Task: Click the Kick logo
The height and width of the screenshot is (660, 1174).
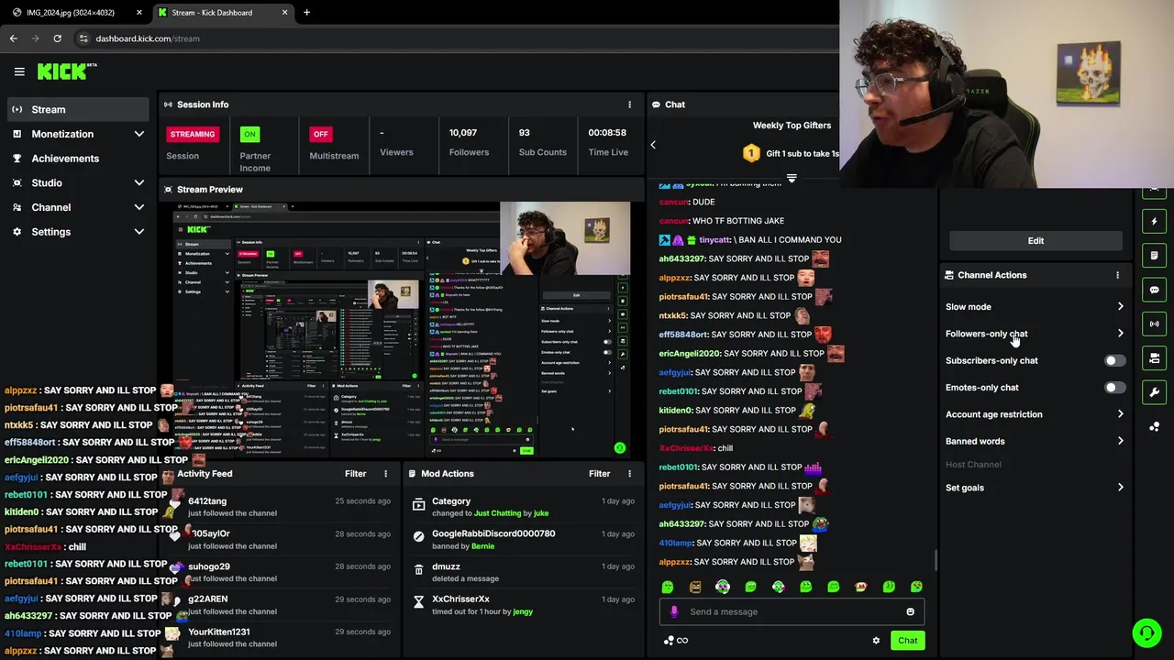Action: coord(66,71)
